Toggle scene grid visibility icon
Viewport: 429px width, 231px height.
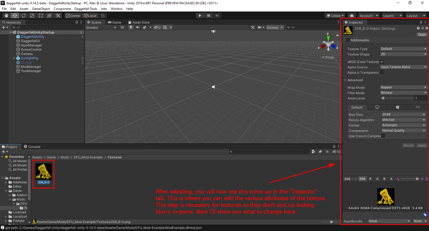click(165, 27)
